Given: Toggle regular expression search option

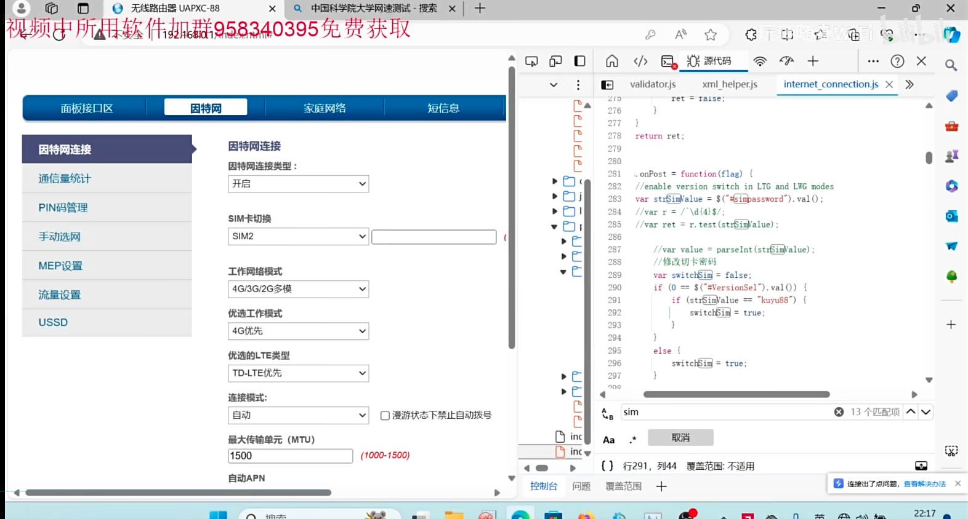Looking at the screenshot, I should 632,440.
